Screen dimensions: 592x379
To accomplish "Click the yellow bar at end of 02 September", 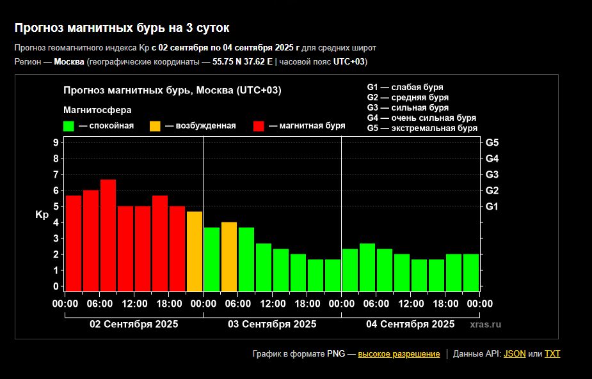I will point(195,251).
